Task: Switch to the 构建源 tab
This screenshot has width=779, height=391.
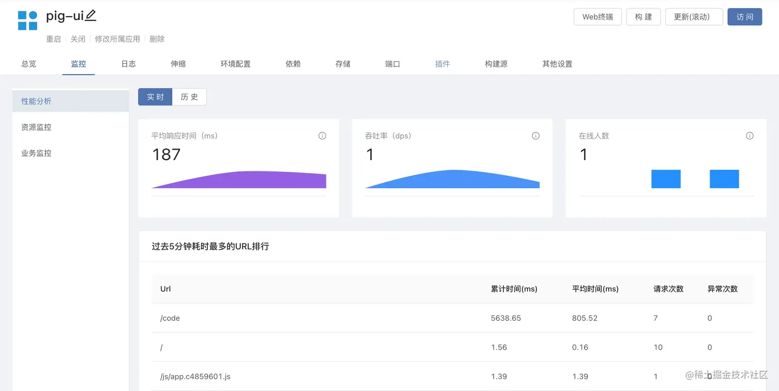Action: 496,64
